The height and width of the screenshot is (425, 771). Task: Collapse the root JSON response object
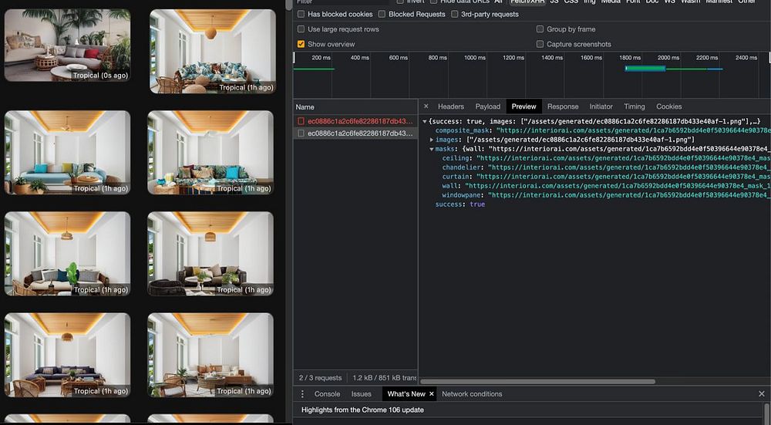click(x=424, y=121)
